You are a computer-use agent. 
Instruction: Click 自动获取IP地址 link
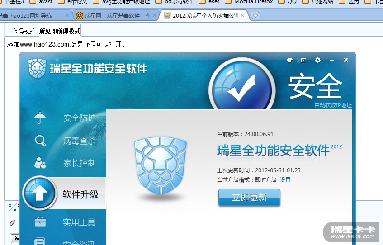pyautogui.click(x=333, y=105)
